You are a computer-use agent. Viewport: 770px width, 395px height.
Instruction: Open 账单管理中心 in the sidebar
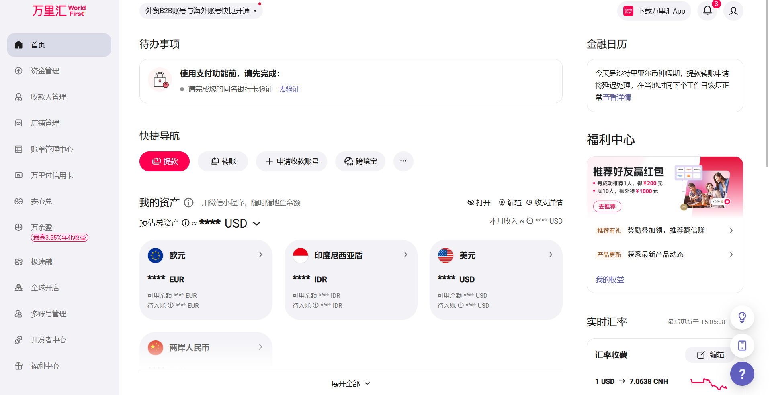point(59,149)
